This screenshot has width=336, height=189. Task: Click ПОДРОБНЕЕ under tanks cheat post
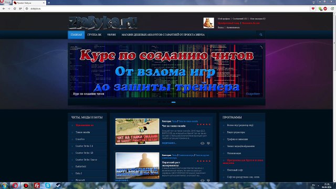[169, 143]
